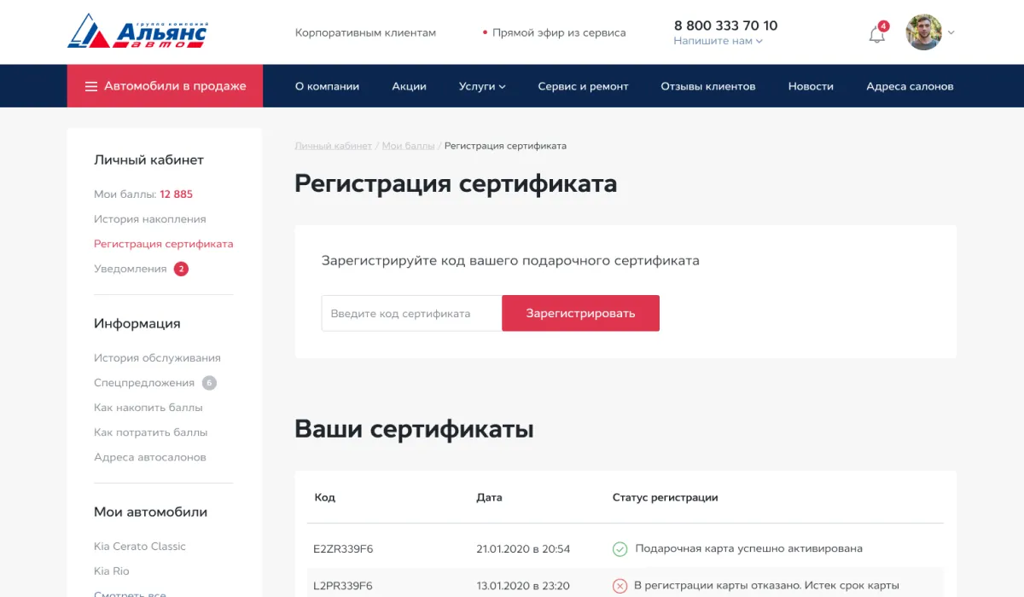The height and width of the screenshot is (597, 1024).
Task: Go to Отзывы клиентов page
Action: click(707, 86)
